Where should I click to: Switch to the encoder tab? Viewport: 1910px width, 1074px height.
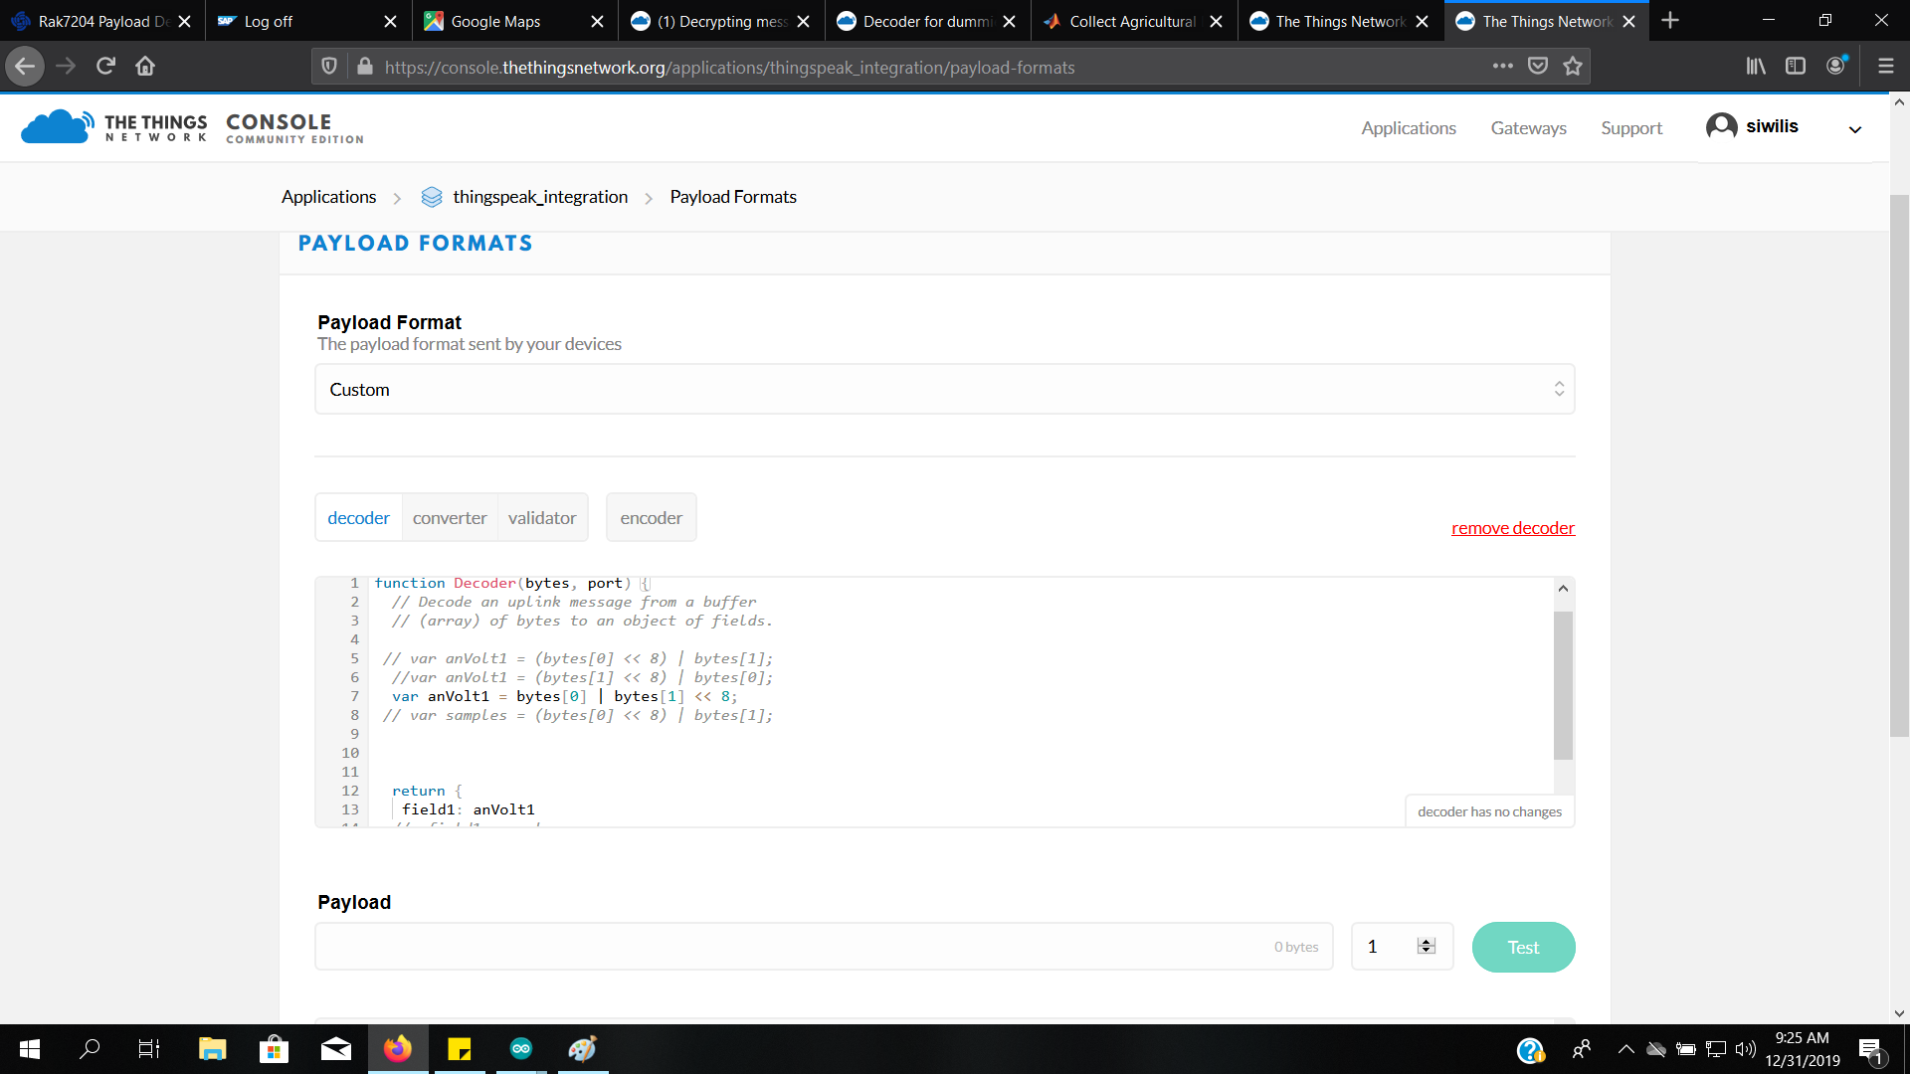[652, 517]
